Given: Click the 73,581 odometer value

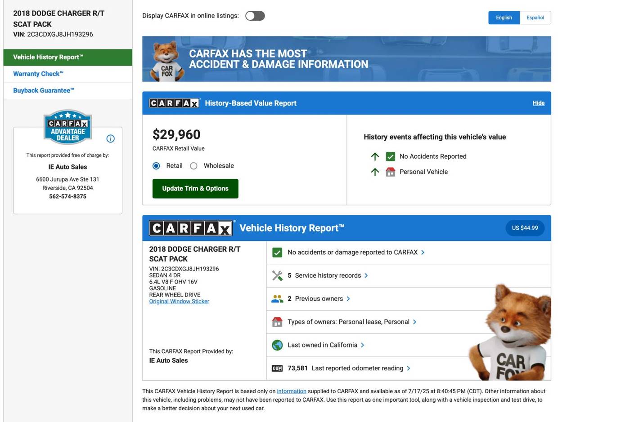Looking at the screenshot, I should click(x=297, y=369).
